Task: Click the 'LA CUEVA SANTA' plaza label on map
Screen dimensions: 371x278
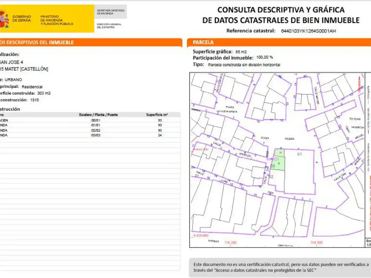Action: (x=227, y=111)
